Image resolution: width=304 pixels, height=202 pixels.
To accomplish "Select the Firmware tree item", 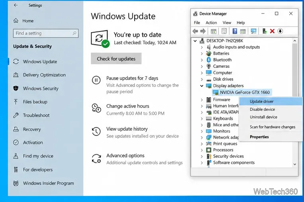I will [218, 100].
